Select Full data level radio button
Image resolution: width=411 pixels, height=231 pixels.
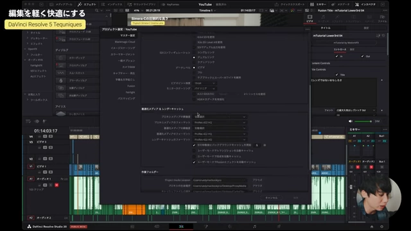point(194,73)
